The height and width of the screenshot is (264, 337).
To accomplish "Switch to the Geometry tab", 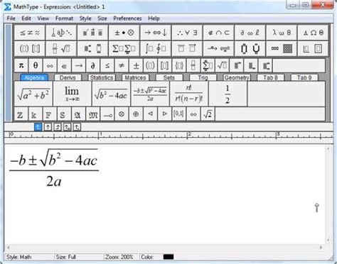I will pos(237,77).
